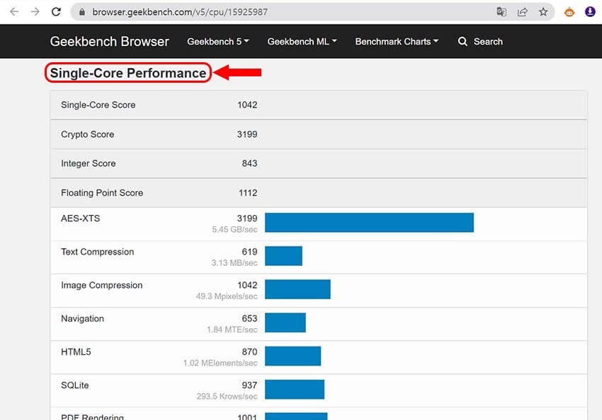602x420 pixels.
Task: Select the Navigation workload label
Action: pyautogui.click(x=83, y=318)
